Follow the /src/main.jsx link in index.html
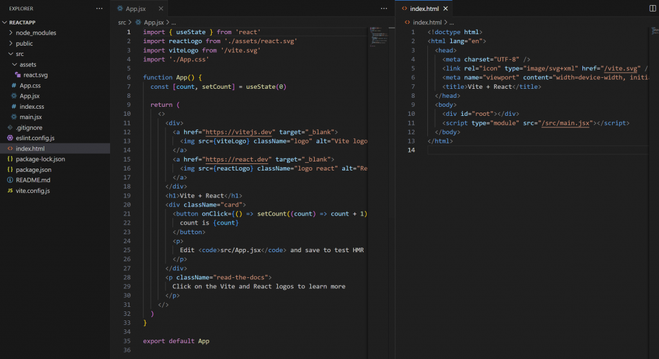Viewport: 659px width, 359px height. pyautogui.click(x=565, y=123)
